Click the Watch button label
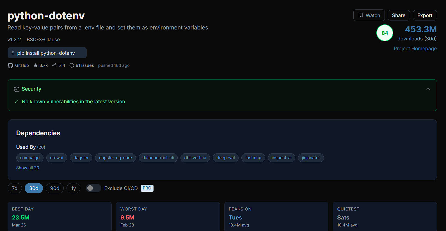The image size is (446, 231). pos(373,15)
